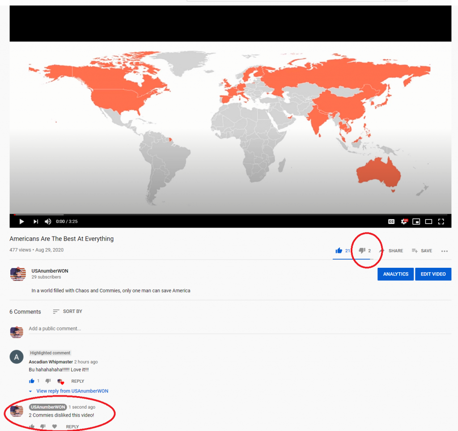This screenshot has width=458, height=431.
Task: Open the USAnumberWON channel name link
Action: (50, 271)
